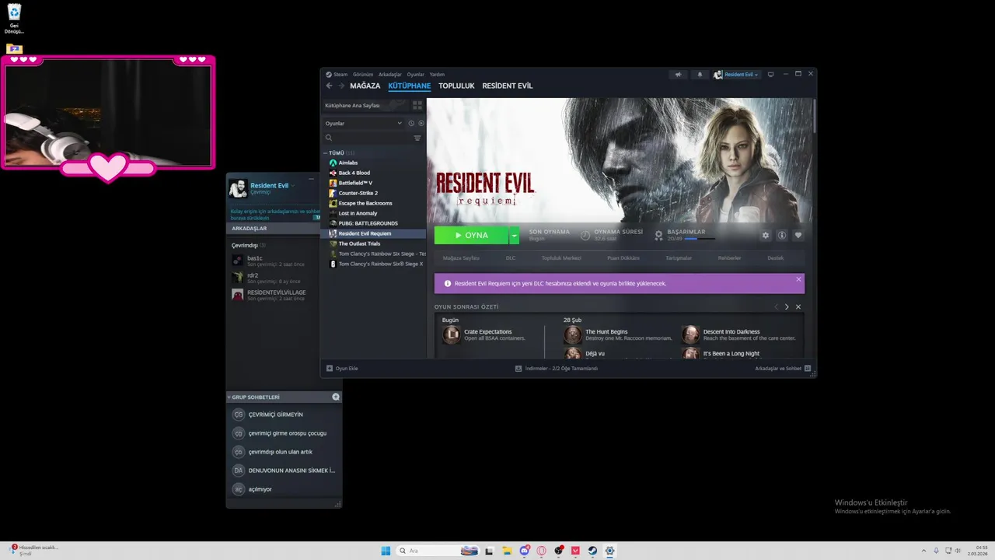
Task: Show ready-to-play games icon in library filter
Action: tap(421, 124)
